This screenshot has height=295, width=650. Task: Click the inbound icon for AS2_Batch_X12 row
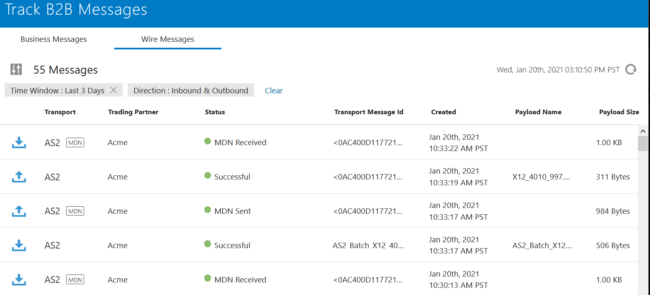pos(19,245)
